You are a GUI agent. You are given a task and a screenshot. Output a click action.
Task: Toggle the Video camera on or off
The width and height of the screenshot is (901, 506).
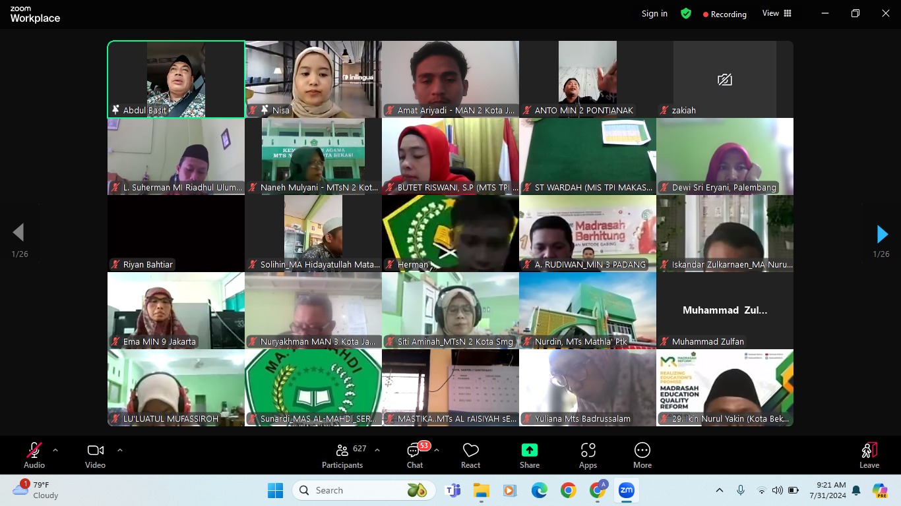95,455
